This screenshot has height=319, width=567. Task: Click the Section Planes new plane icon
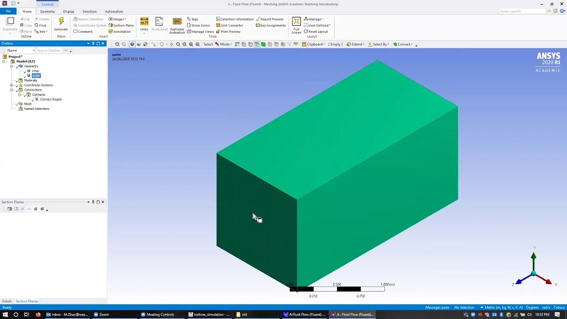(x=10, y=209)
